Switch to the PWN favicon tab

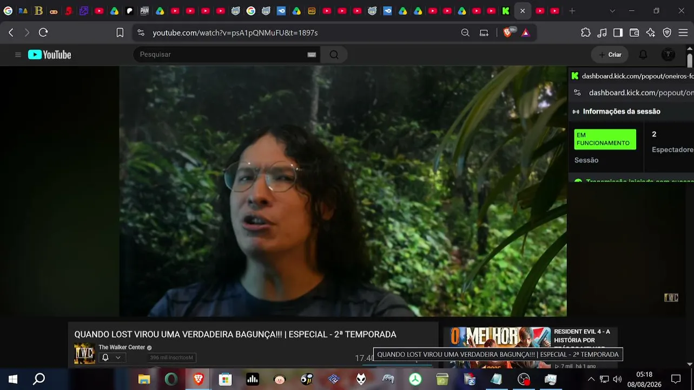144,11
